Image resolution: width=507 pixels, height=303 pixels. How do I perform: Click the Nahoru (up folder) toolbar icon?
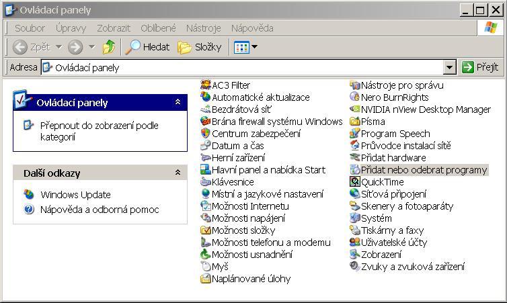point(109,47)
